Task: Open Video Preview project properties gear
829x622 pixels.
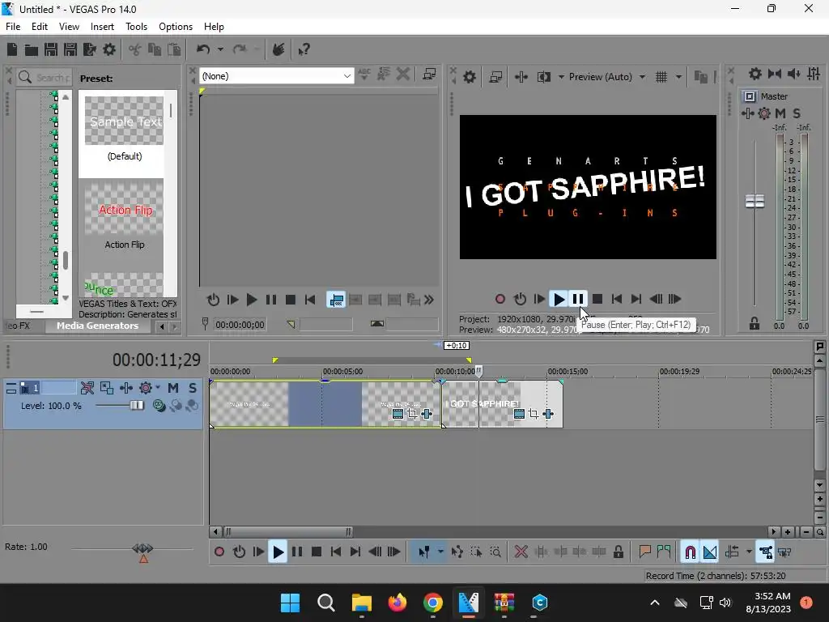Action: coord(469,77)
